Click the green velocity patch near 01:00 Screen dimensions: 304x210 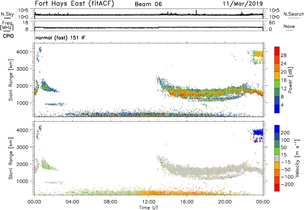45,165
